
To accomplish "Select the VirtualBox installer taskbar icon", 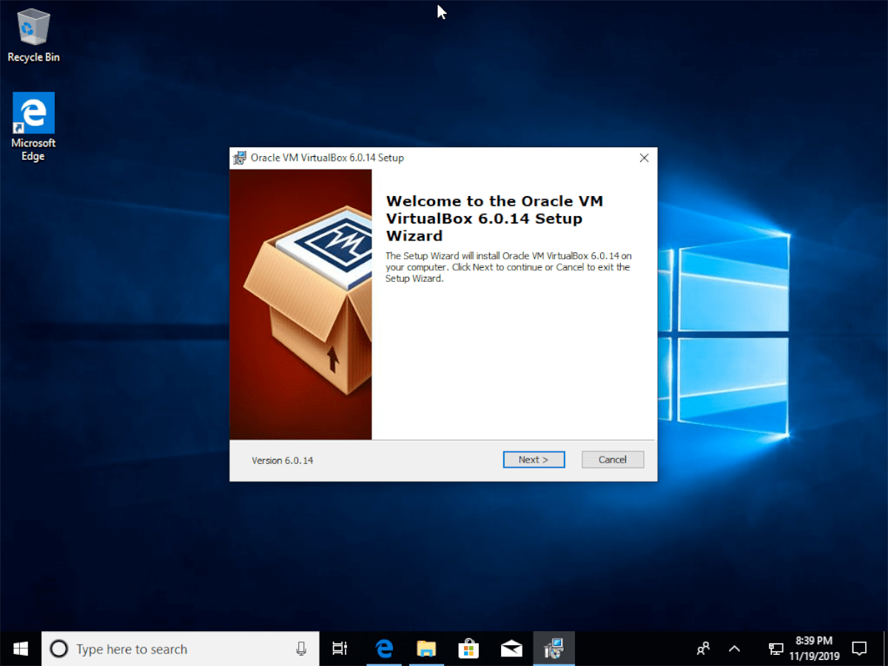I will (554, 648).
